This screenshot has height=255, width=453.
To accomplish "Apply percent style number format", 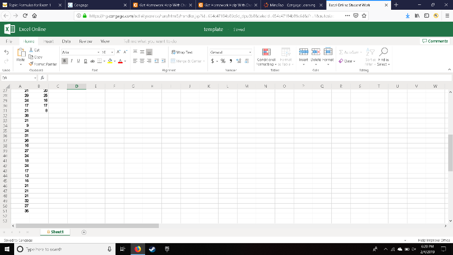I will click(223, 61).
